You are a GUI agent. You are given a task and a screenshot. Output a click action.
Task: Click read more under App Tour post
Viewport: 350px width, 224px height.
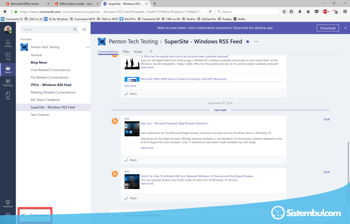click(x=147, y=148)
